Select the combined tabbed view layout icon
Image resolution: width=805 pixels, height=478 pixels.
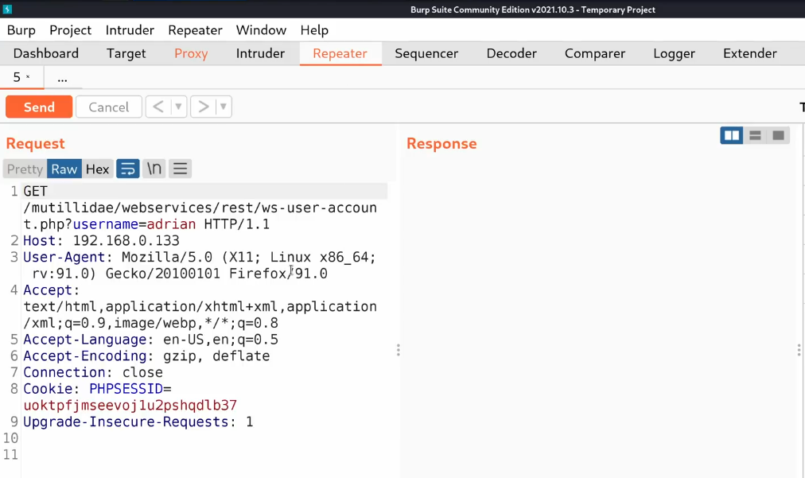point(778,136)
